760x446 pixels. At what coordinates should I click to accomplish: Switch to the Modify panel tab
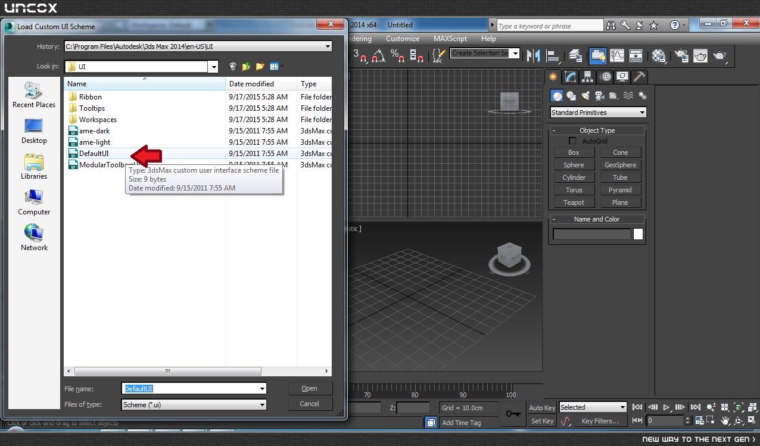tap(571, 77)
